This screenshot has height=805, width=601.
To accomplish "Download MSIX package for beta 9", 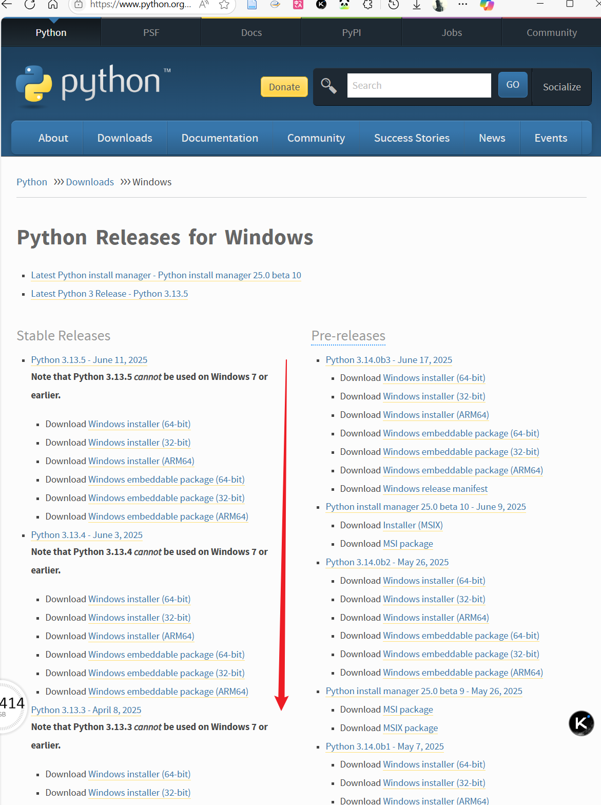I will [x=411, y=728].
